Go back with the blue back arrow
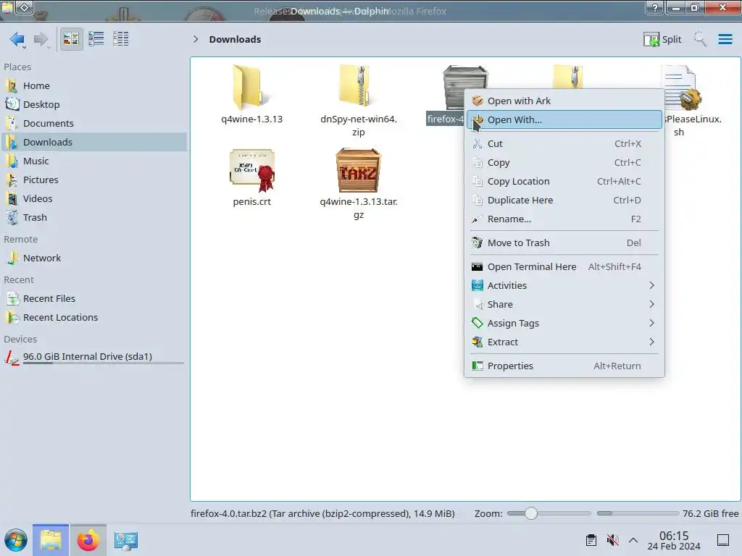The height and width of the screenshot is (556, 742). click(17, 39)
